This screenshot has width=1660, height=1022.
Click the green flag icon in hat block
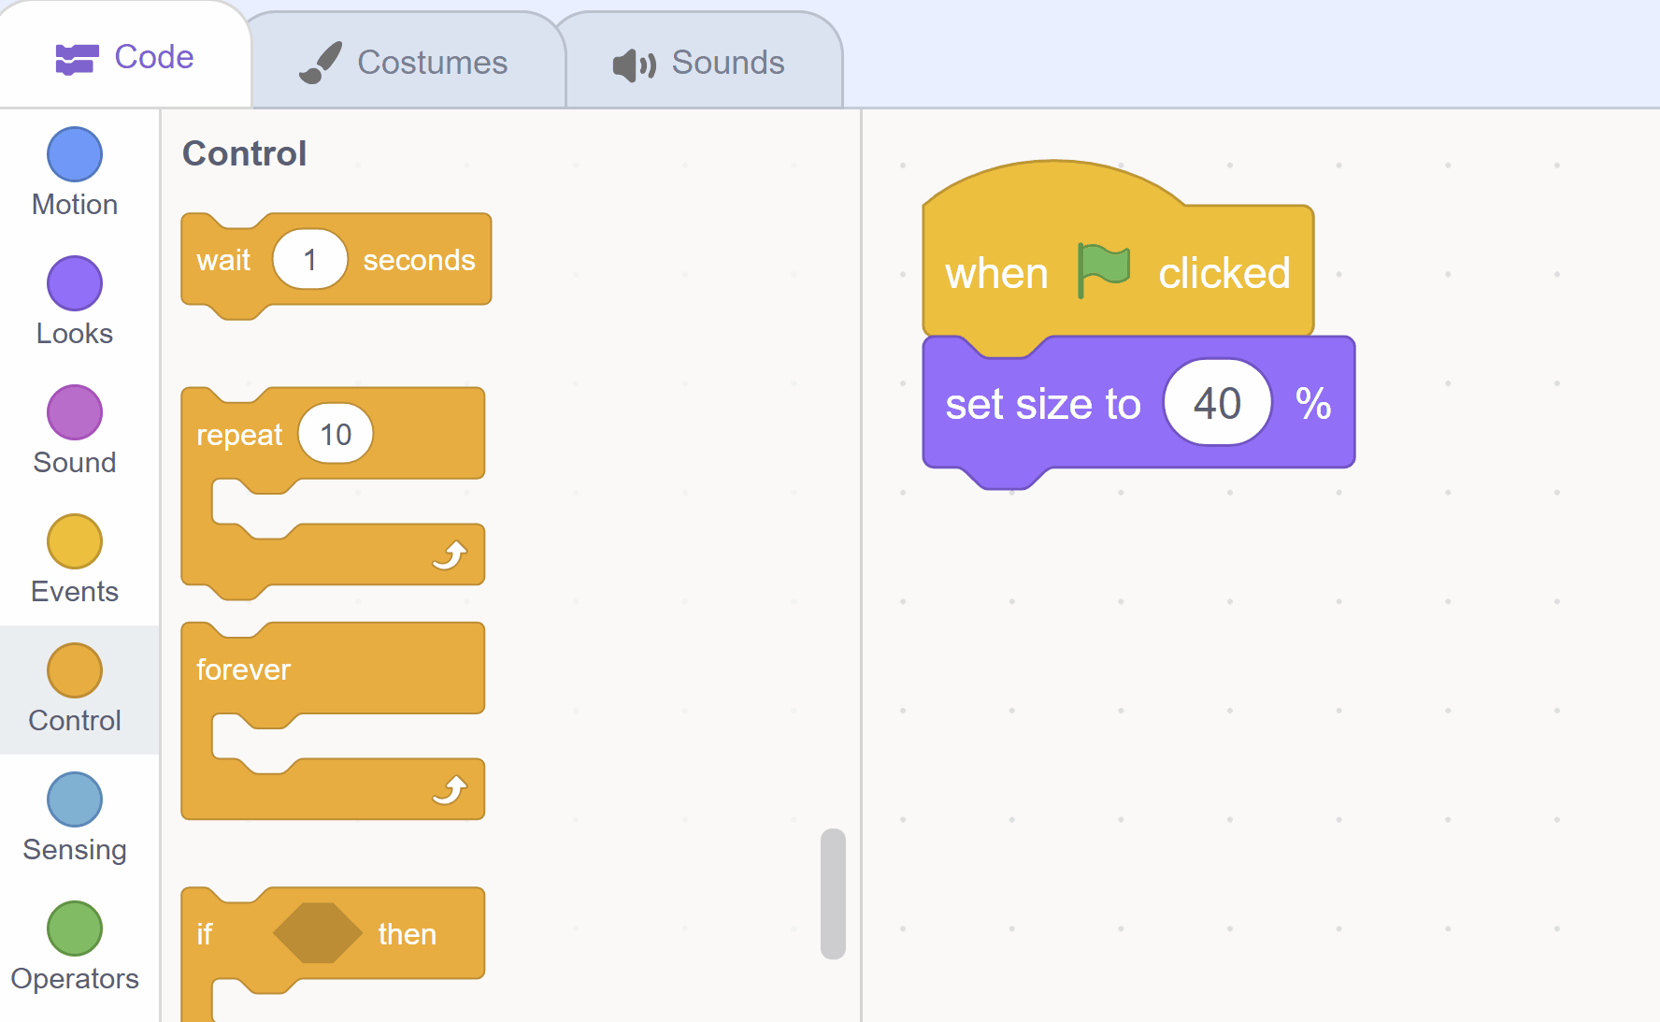tap(1103, 270)
